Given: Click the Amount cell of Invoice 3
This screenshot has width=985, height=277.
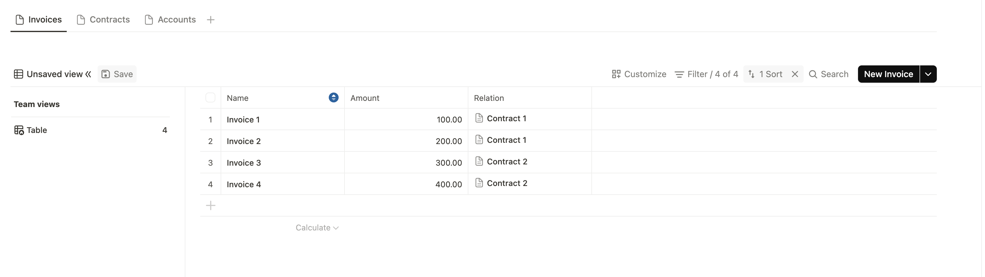Looking at the screenshot, I should pyautogui.click(x=406, y=163).
